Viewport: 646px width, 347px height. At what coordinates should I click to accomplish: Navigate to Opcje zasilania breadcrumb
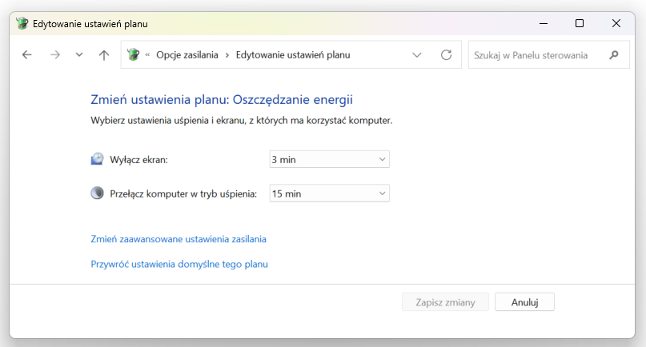pos(187,54)
